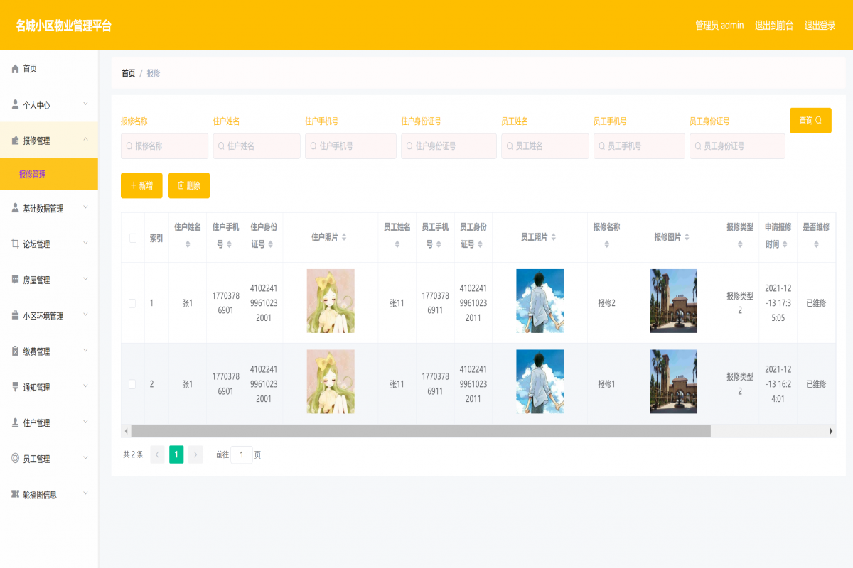Image resolution: width=853 pixels, height=568 pixels.
Task: Click the 房屋管理 chat bubble icon
Action: click(x=16, y=280)
